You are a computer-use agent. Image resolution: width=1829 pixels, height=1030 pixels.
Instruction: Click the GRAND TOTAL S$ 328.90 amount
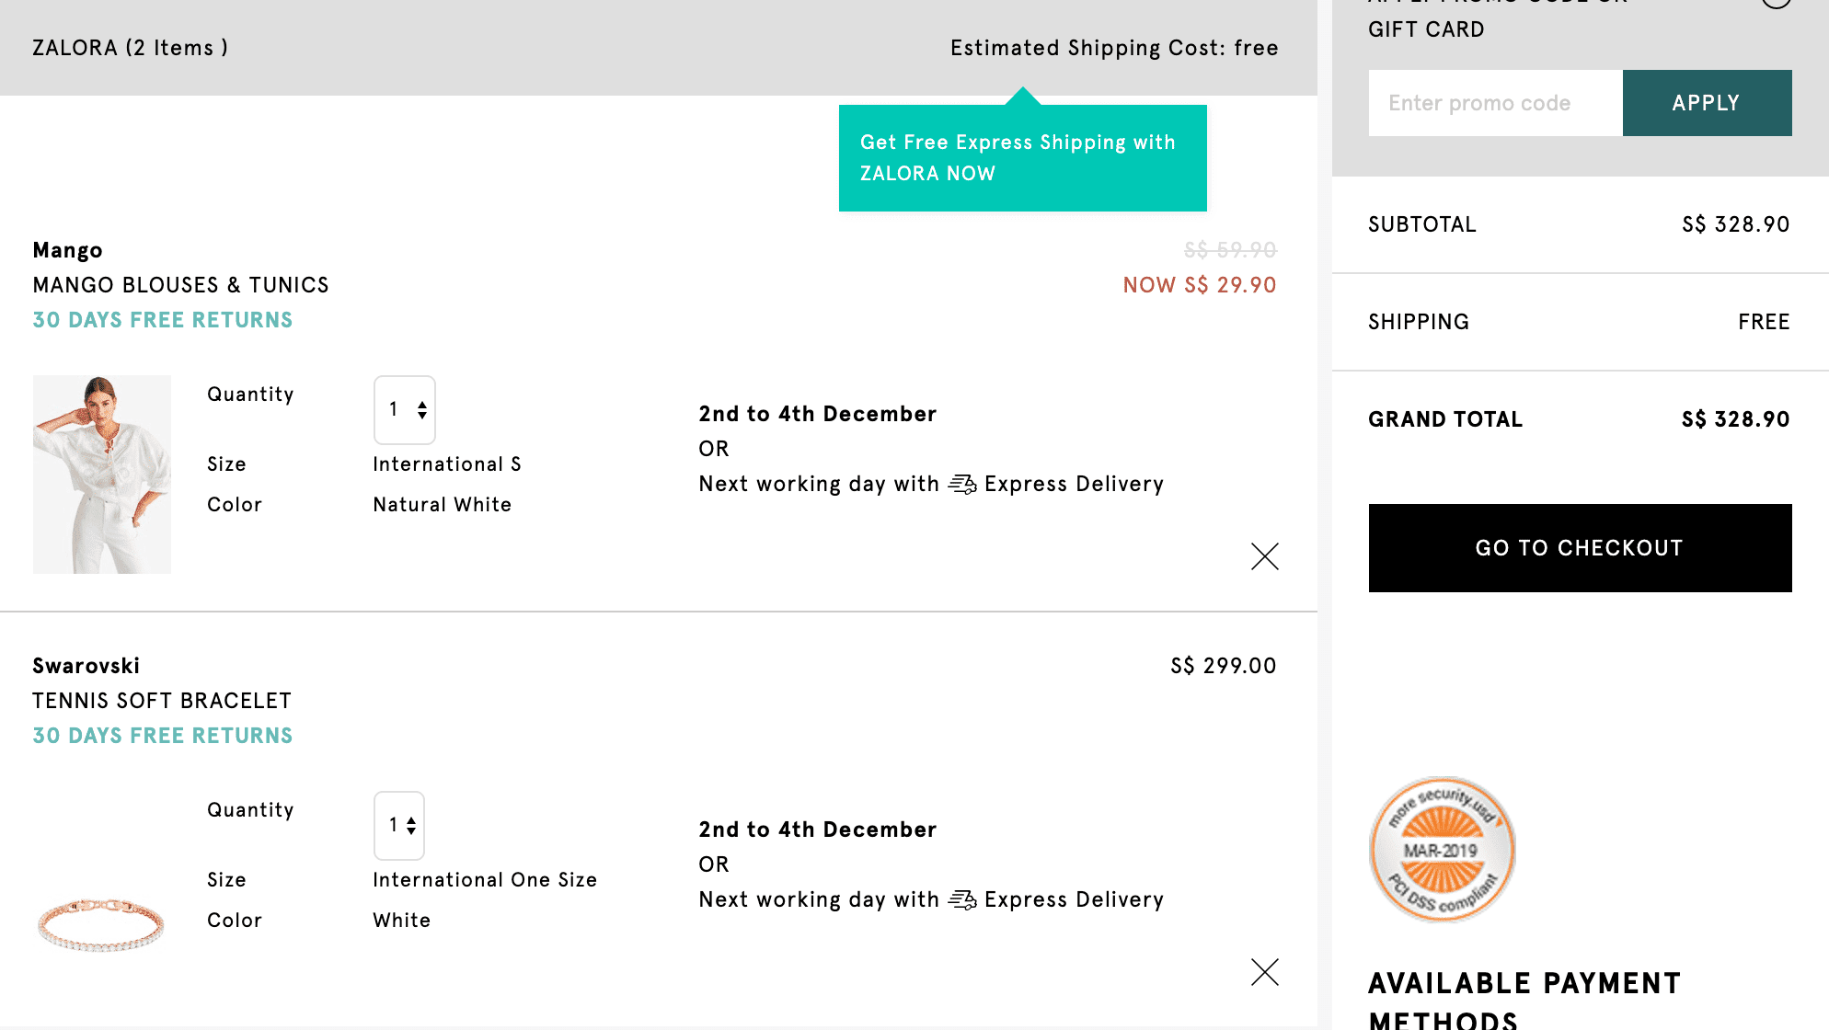[x=1736, y=419]
